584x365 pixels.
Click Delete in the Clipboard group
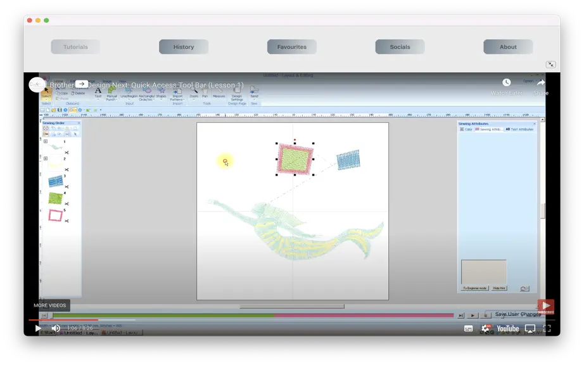point(78,93)
